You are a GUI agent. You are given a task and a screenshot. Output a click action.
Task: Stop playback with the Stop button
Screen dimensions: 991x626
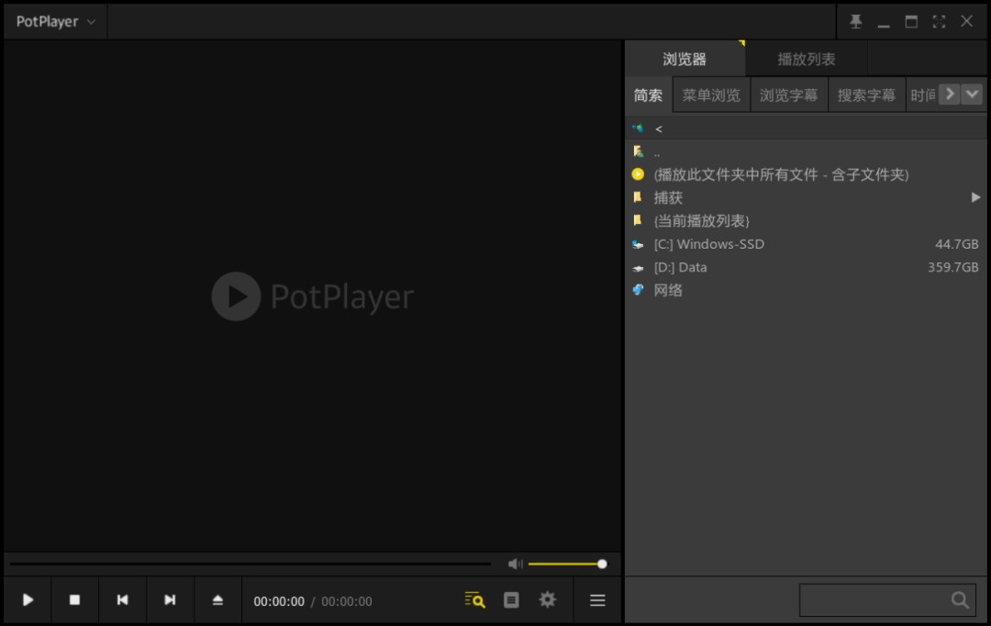tap(74, 599)
